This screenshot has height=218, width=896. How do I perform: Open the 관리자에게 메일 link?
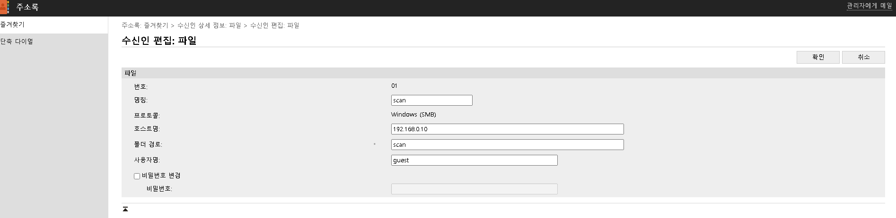869,6
